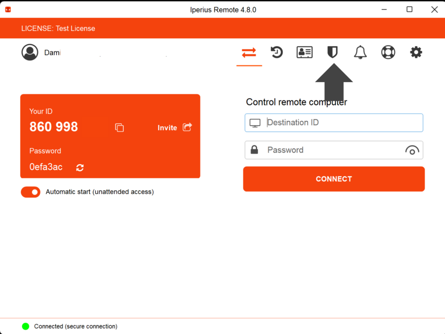The height and width of the screenshot is (334, 445).
Task: Close the Iperius Remote window
Action: pyautogui.click(x=434, y=10)
